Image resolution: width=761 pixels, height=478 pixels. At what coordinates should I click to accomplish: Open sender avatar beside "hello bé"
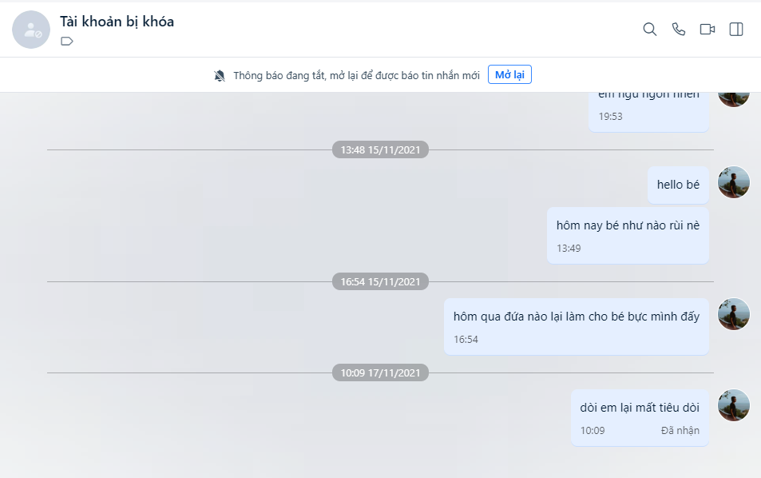734,182
